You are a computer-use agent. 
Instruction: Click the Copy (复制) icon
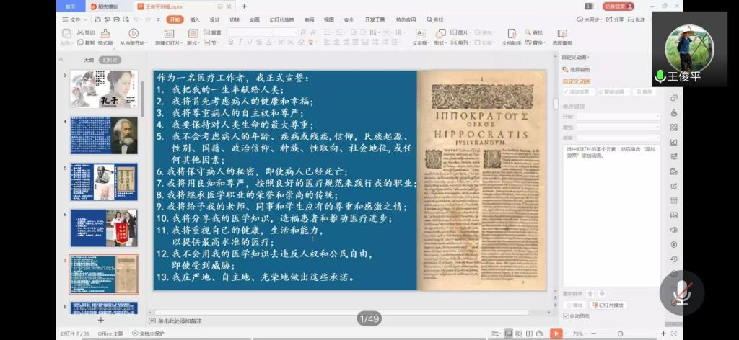pyautogui.click(x=81, y=42)
